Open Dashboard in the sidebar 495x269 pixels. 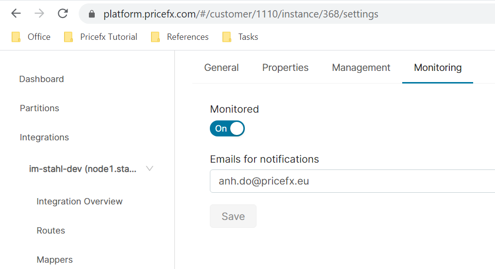click(41, 79)
